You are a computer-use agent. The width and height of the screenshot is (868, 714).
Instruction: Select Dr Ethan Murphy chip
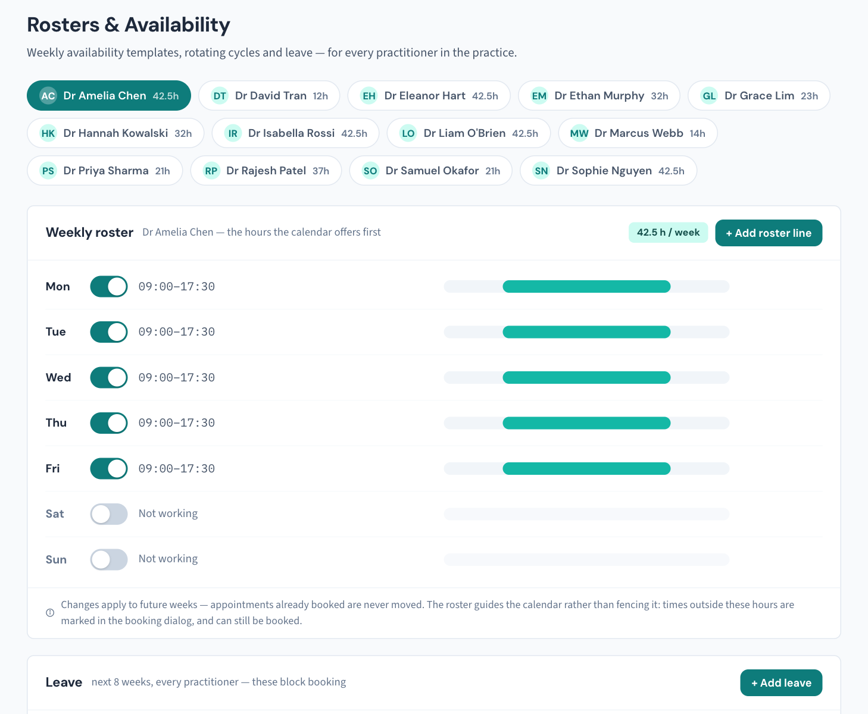599,96
